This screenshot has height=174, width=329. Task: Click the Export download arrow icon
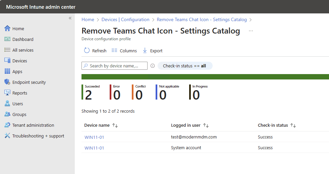tap(145, 51)
